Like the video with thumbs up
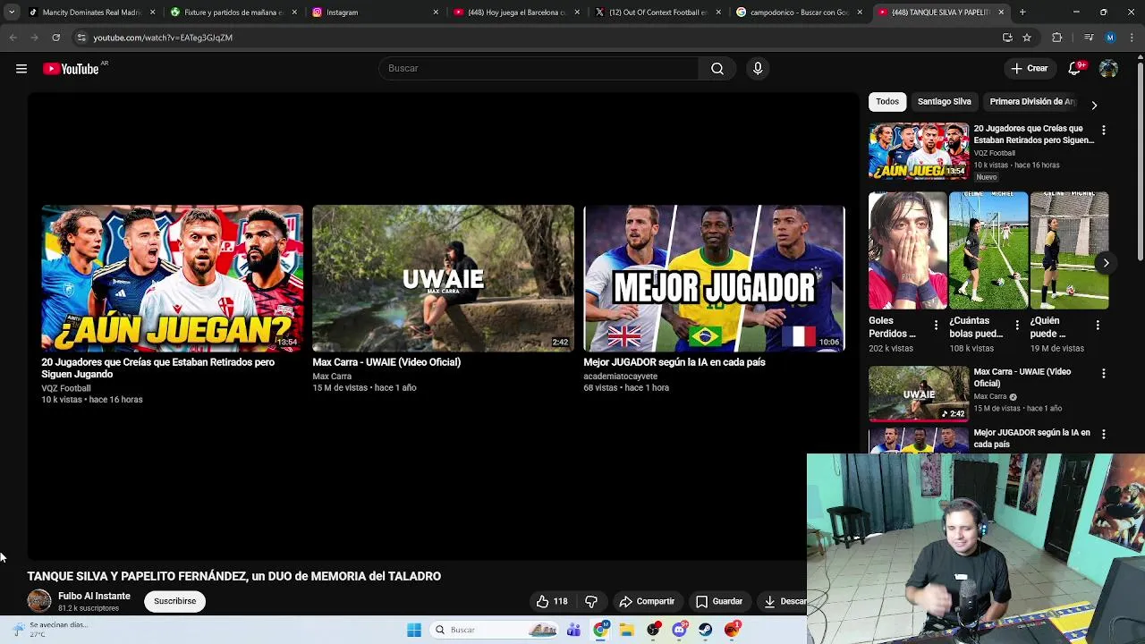Image resolution: width=1145 pixels, height=644 pixels. point(552,601)
